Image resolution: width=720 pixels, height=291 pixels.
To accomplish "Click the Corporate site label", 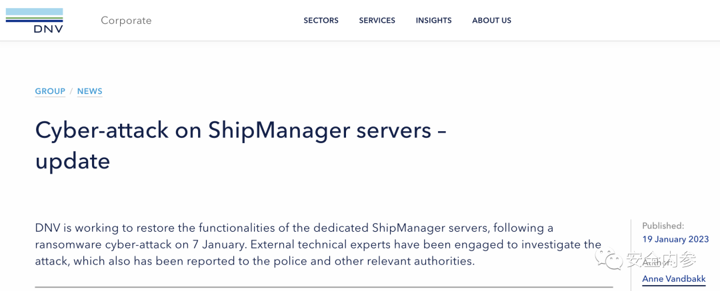I will (x=126, y=21).
